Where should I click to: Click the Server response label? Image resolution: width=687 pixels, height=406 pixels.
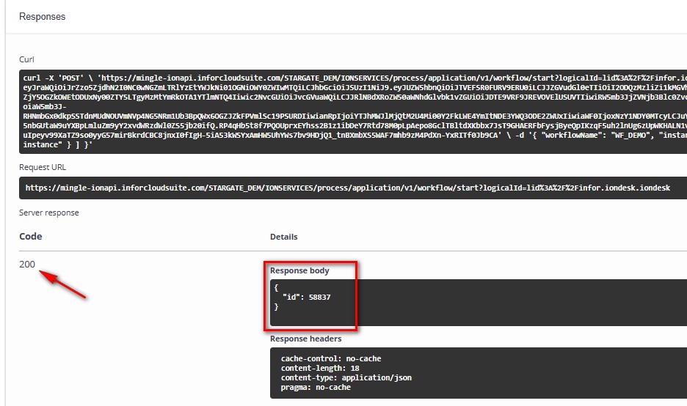pyautogui.click(x=48, y=213)
